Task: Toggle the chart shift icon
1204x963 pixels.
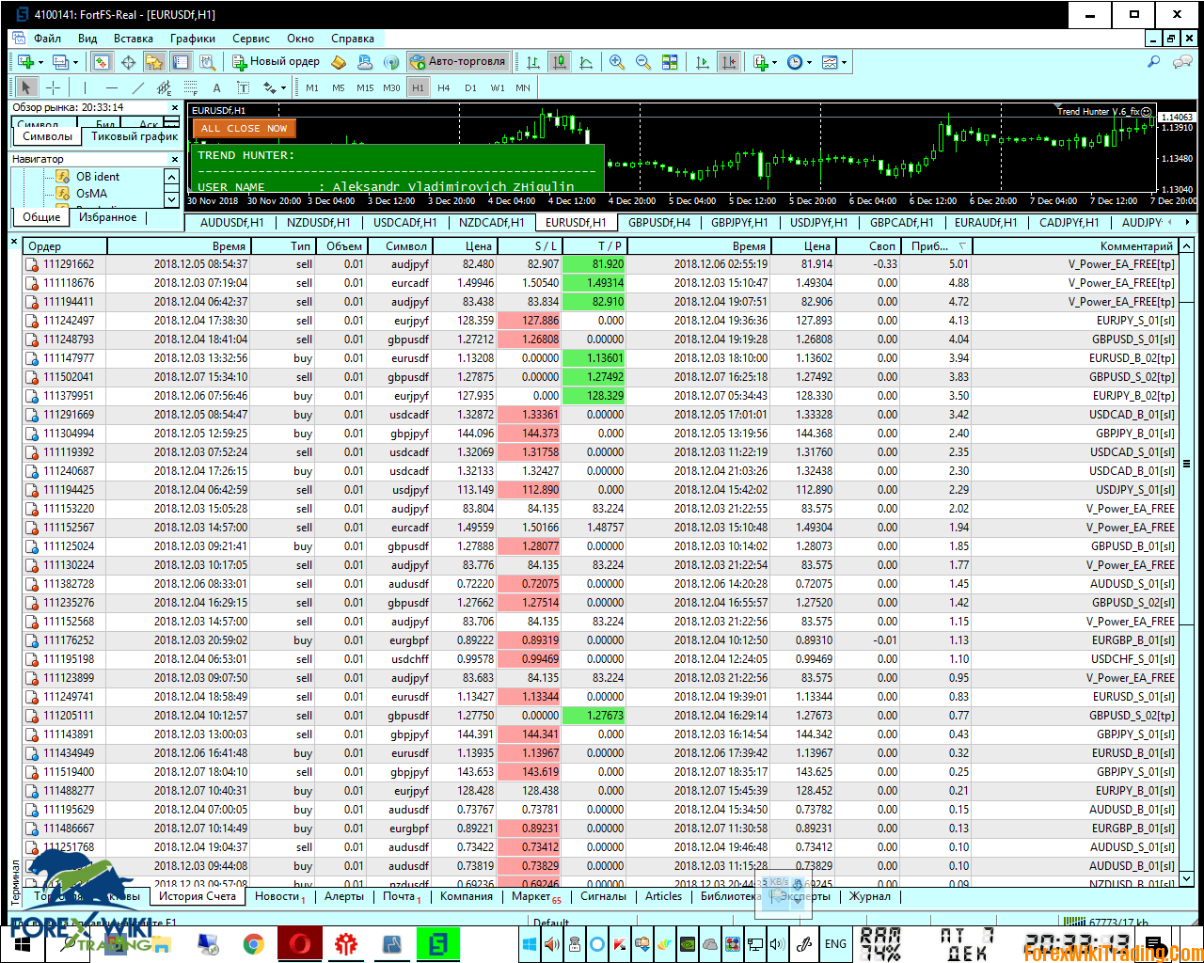Action: 729,62
